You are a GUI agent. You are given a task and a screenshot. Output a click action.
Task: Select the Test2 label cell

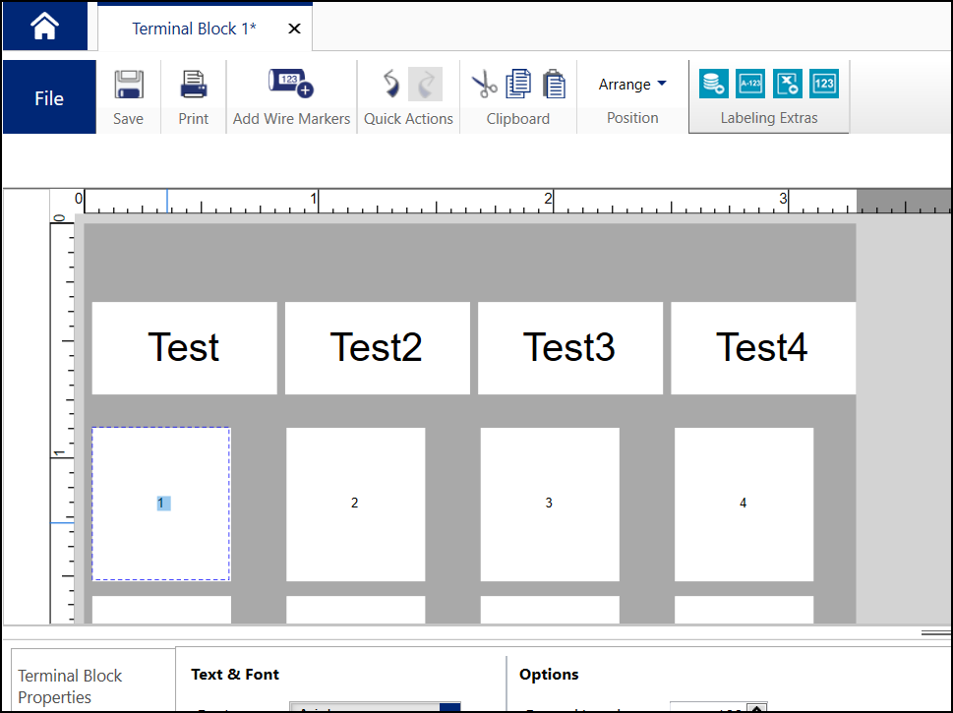click(377, 347)
